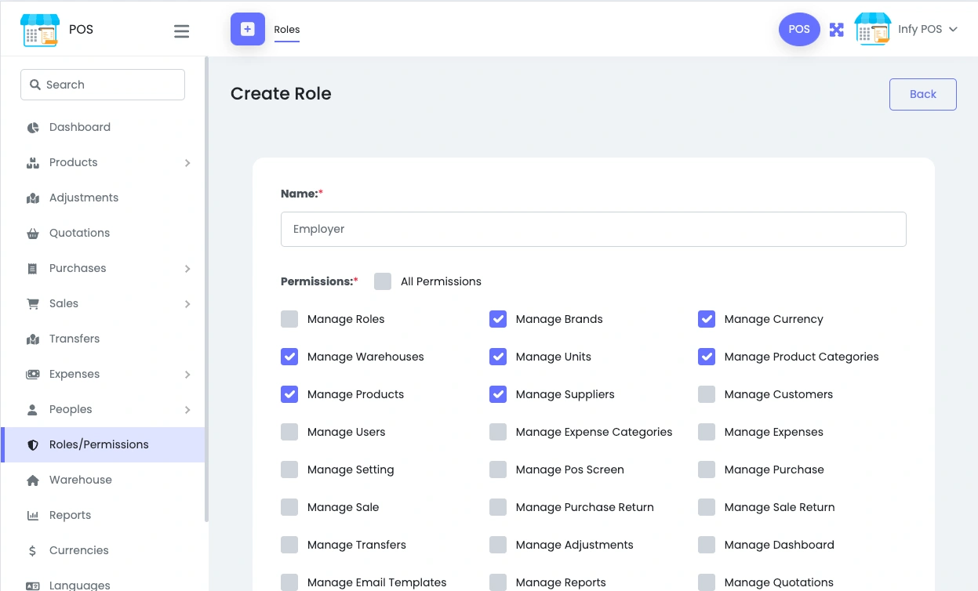Click the hamburger menu icon to collapse sidebar
Screen dimensions: 978x591
tap(181, 31)
